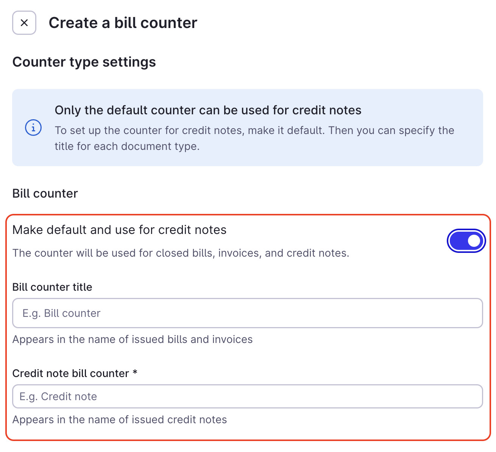Dismiss the dialog using the top-left close button
496x452 pixels.
point(24,23)
